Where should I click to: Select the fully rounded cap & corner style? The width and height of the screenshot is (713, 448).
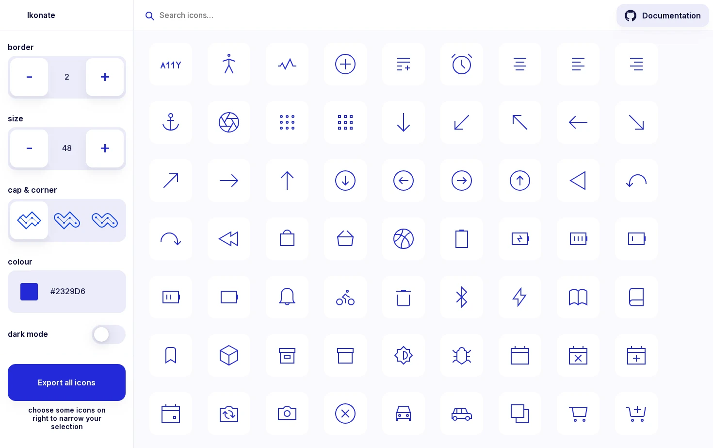point(105,220)
